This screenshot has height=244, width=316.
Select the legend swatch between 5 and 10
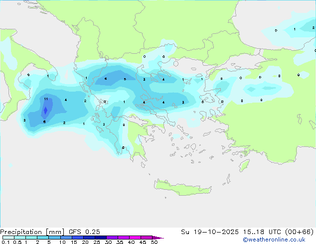click(x=54, y=238)
